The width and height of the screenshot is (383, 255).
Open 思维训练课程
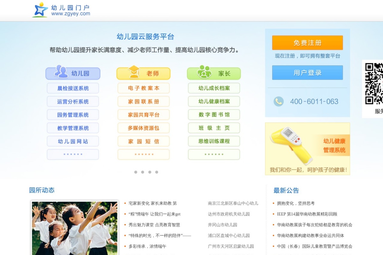click(x=214, y=141)
